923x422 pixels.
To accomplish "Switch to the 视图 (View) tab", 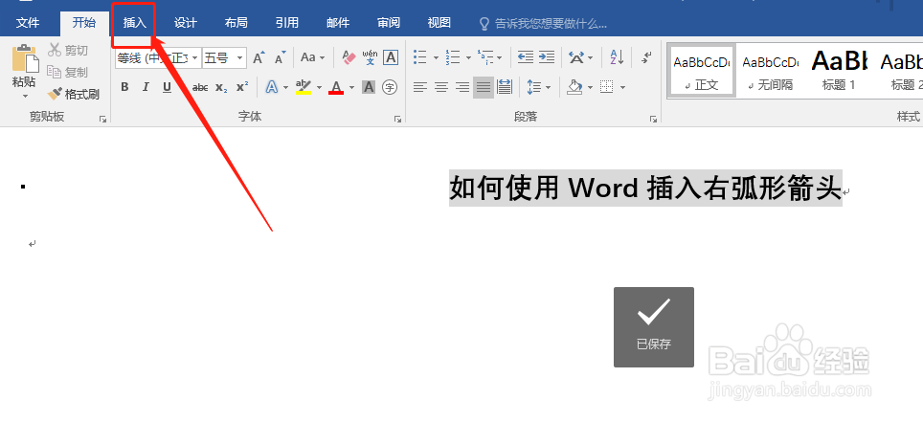I will (439, 23).
